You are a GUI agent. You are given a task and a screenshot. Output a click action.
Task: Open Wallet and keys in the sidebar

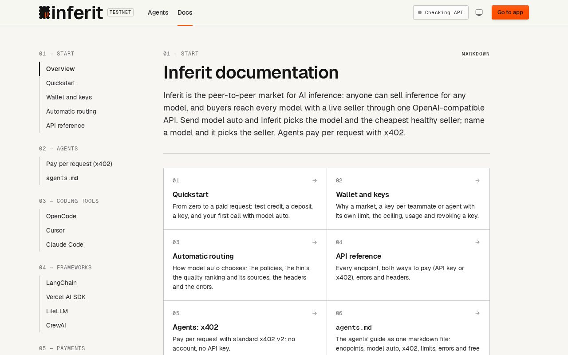tap(69, 97)
